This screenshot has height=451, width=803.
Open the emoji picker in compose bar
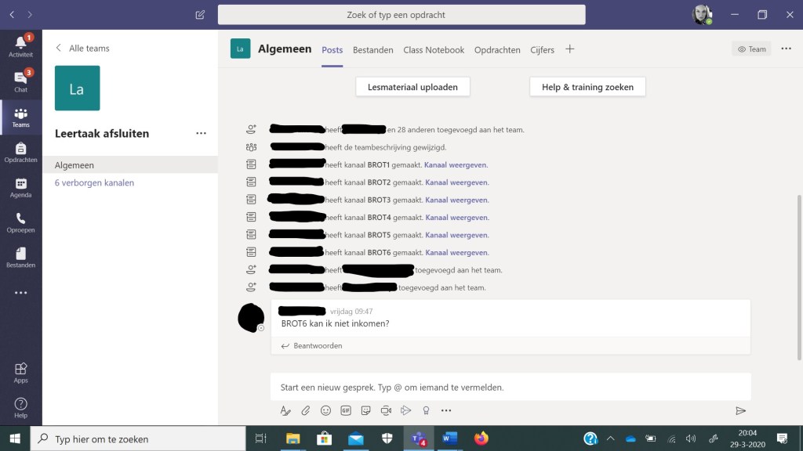coord(325,410)
